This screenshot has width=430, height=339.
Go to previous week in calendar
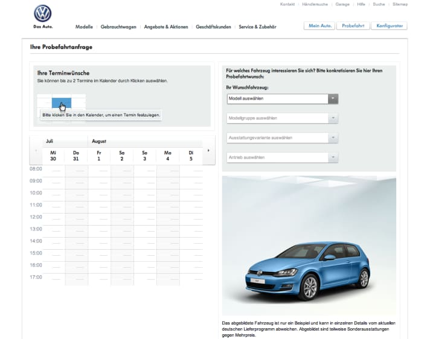click(35, 150)
